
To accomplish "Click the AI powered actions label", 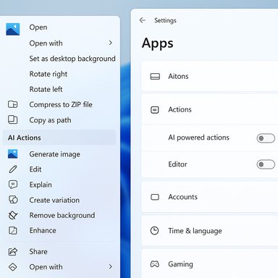I will 199,138.
